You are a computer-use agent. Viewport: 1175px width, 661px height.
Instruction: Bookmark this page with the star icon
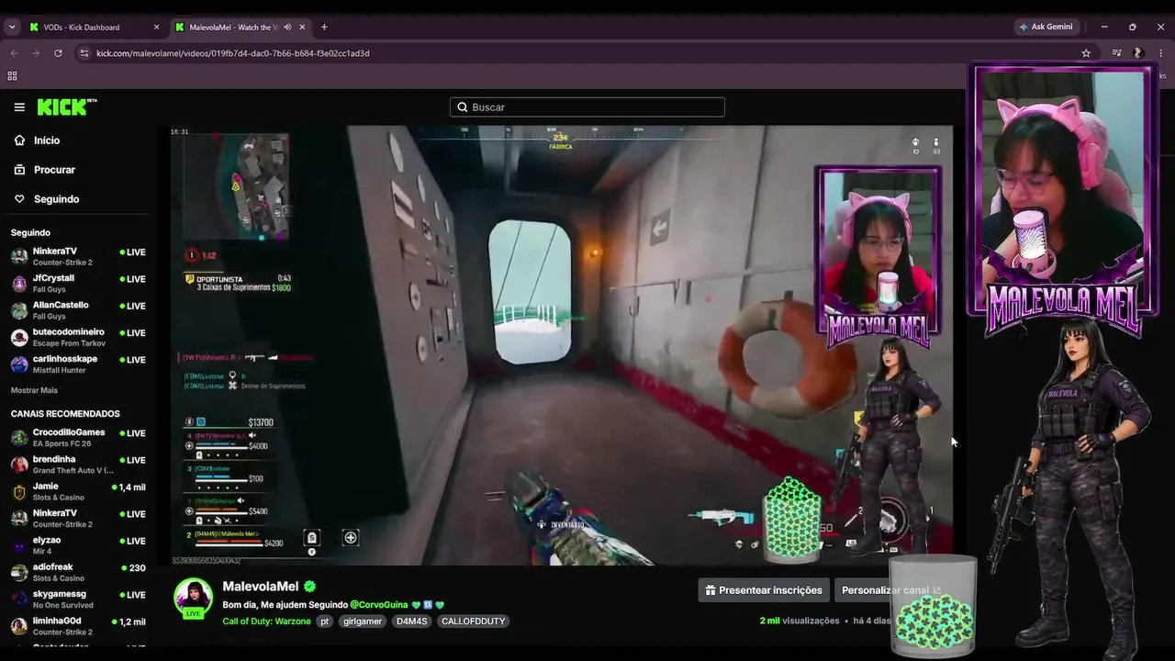click(x=1086, y=53)
